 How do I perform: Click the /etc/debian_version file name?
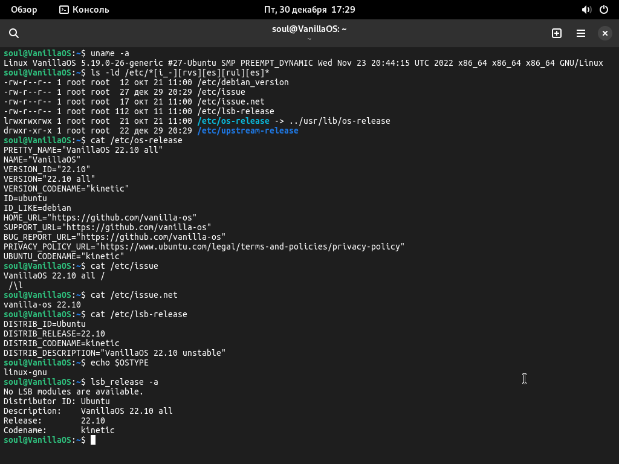(243, 82)
